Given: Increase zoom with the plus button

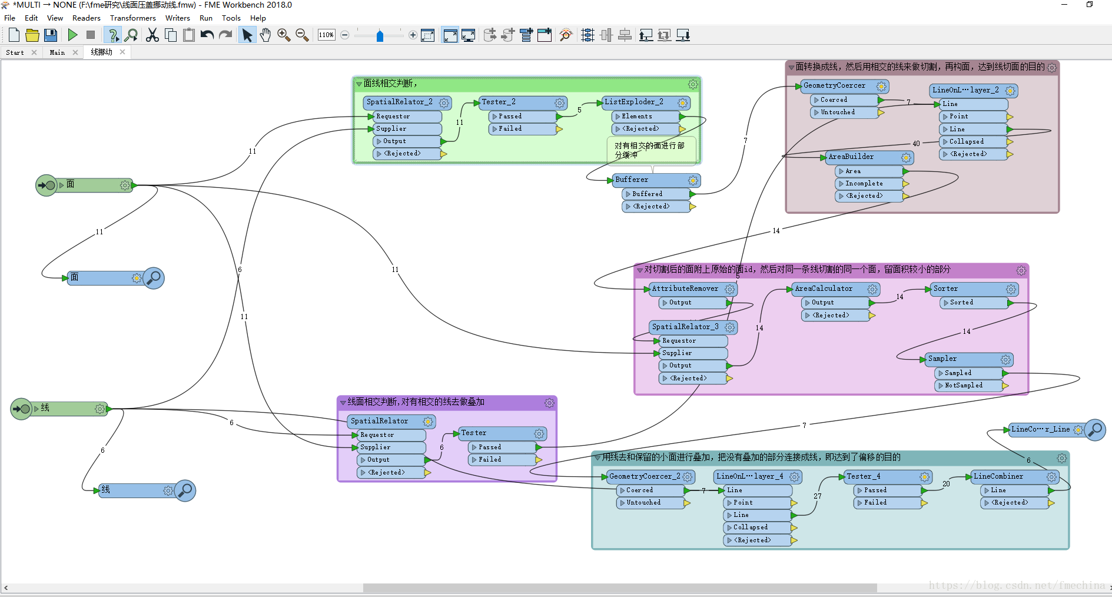Looking at the screenshot, I should [x=413, y=35].
